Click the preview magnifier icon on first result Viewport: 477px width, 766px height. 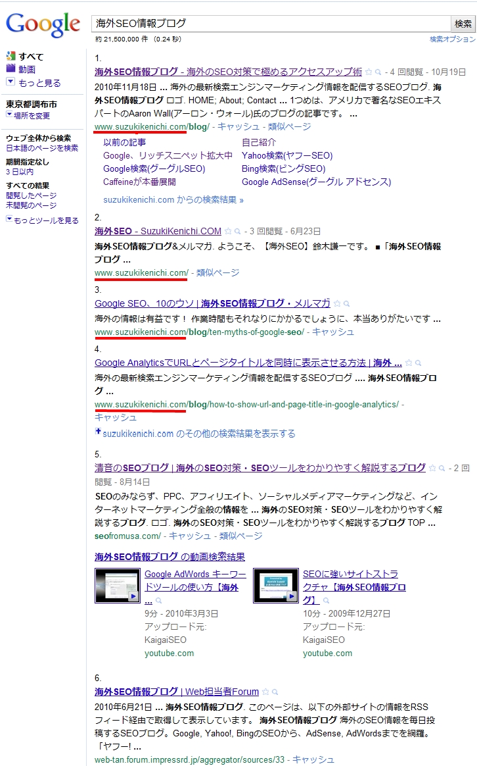point(378,72)
